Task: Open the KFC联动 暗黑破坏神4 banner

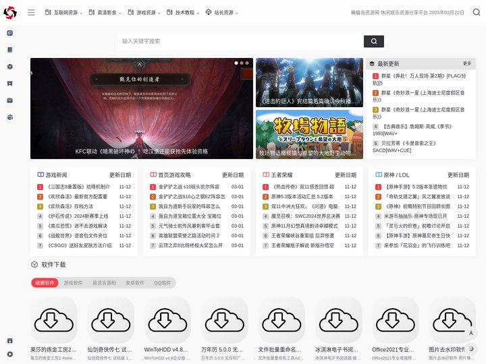Action: coord(142,109)
